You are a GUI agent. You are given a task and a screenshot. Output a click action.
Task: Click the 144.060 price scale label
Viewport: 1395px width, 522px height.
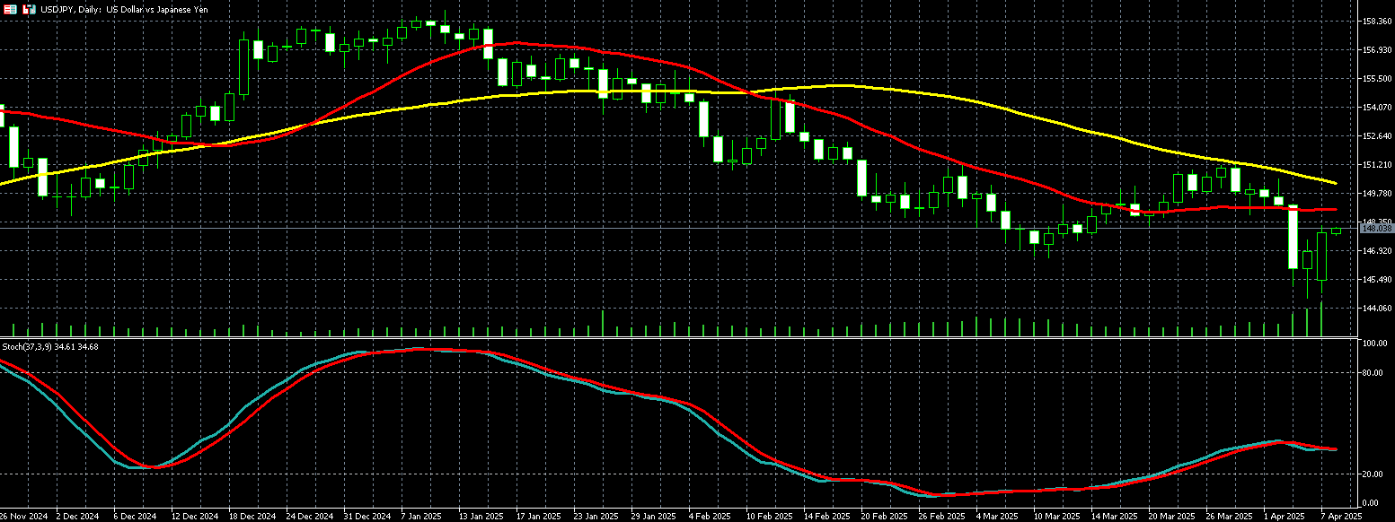point(1376,308)
